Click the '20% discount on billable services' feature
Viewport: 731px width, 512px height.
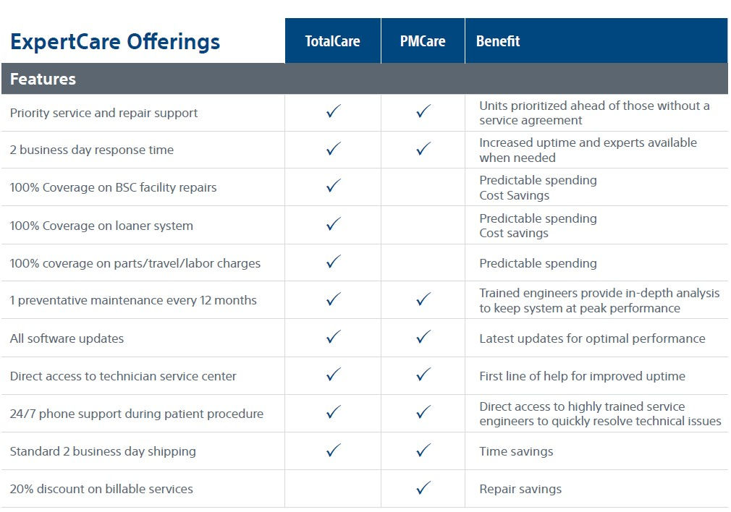point(101,489)
